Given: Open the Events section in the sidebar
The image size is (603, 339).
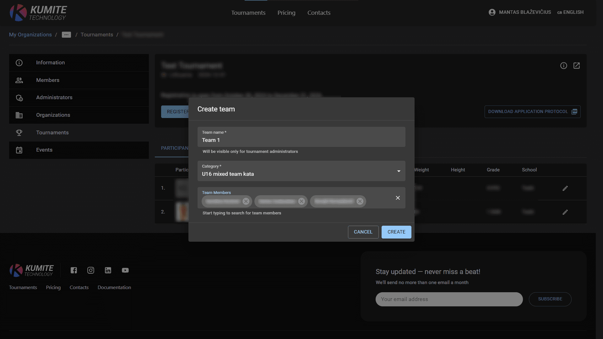Looking at the screenshot, I should 19,150.
